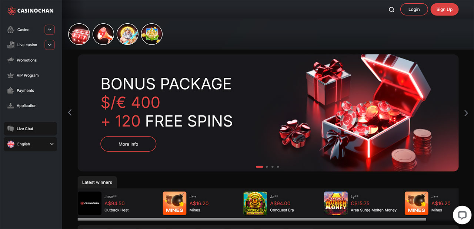Image resolution: width=474 pixels, height=229 pixels.
Task: Open the English language dropdown
Action: [x=30, y=144]
